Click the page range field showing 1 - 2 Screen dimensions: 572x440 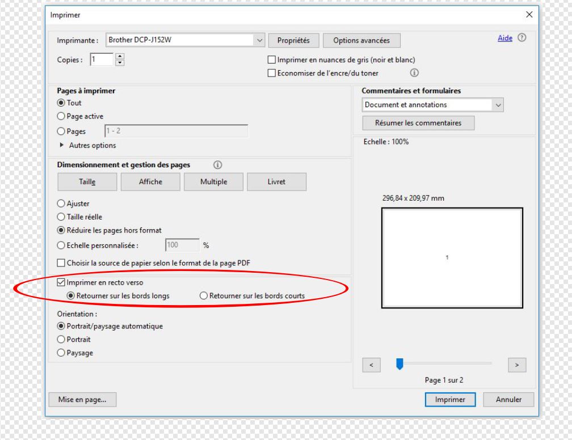coord(176,131)
